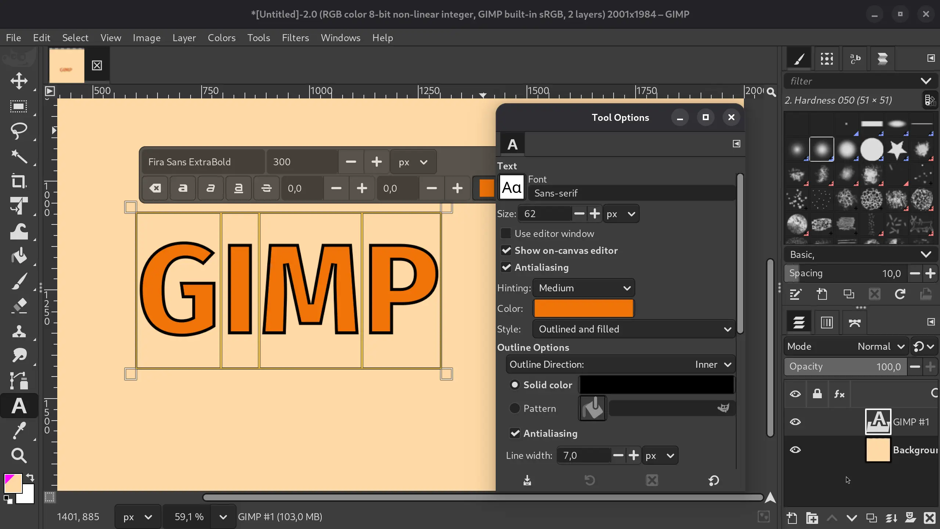Increase Line width with plus button

[x=633, y=456]
